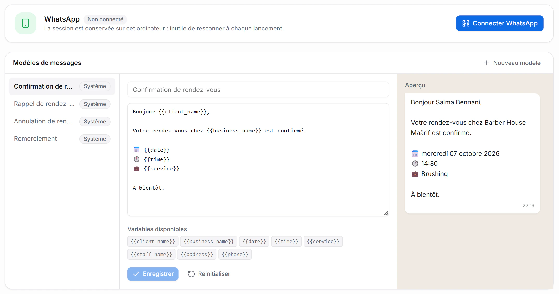559x294 pixels.
Task: Click the QR code icon in Connecter WhatsApp
Action: point(466,23)
